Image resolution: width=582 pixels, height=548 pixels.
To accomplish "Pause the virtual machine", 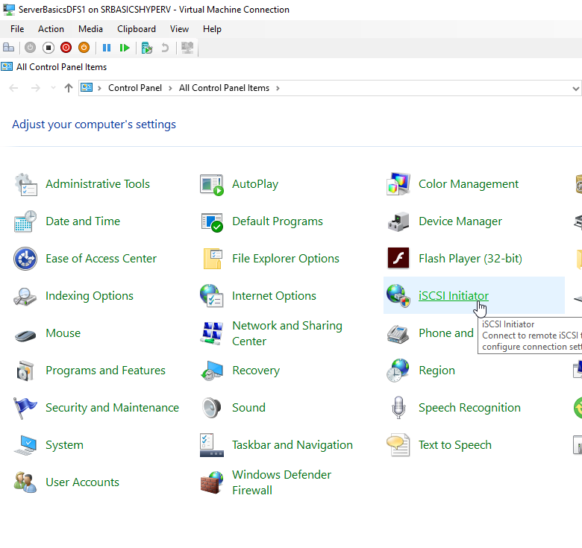I will click(107, 48).
